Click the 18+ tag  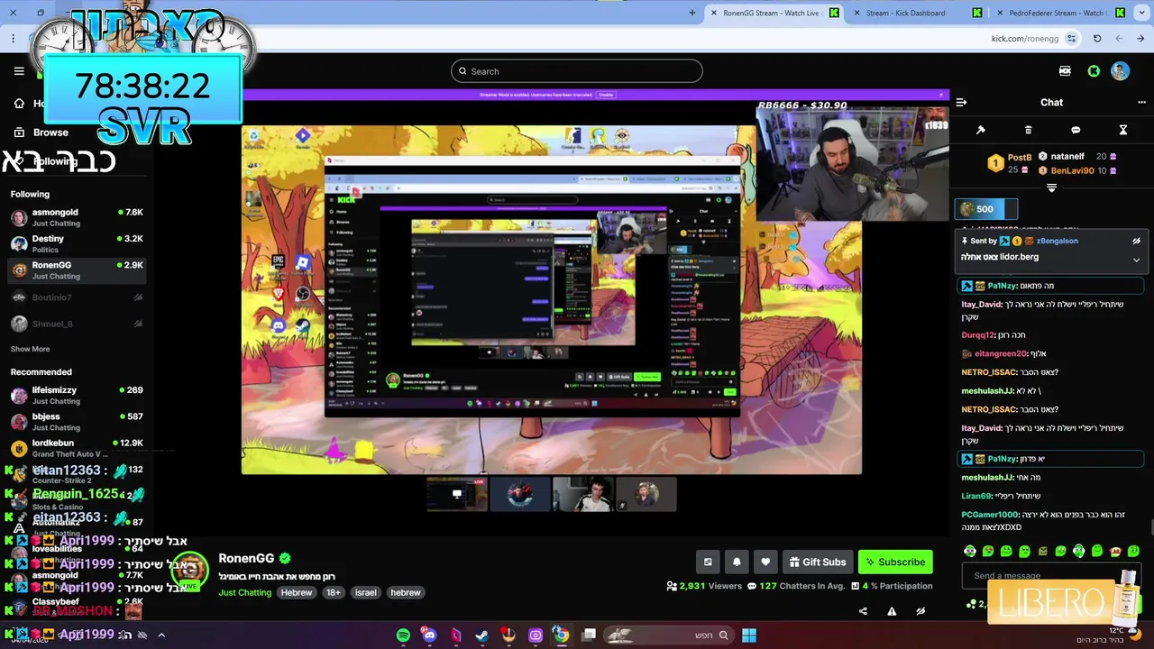tap(334, 592)
